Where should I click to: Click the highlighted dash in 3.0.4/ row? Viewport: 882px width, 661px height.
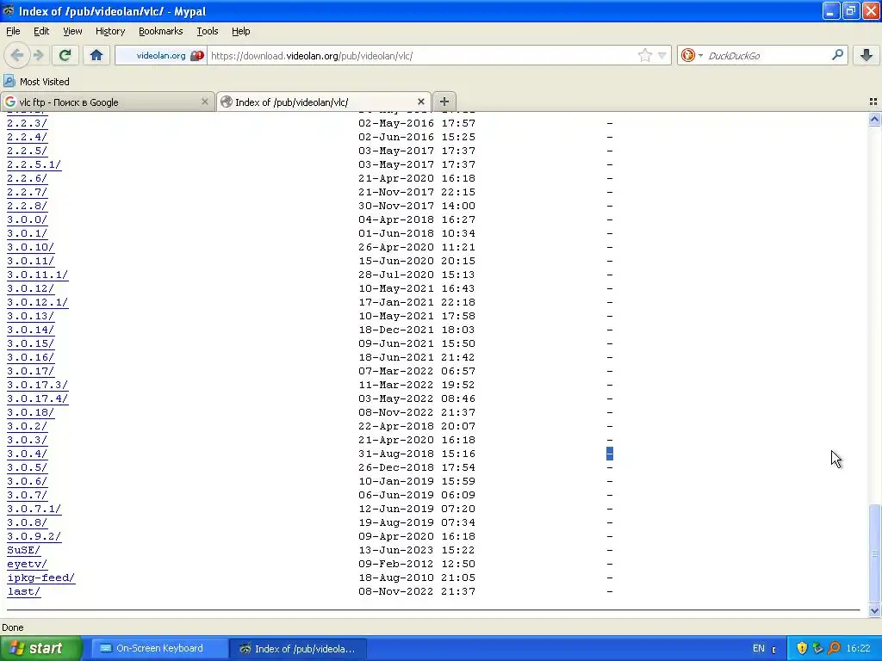click(610, 454)
